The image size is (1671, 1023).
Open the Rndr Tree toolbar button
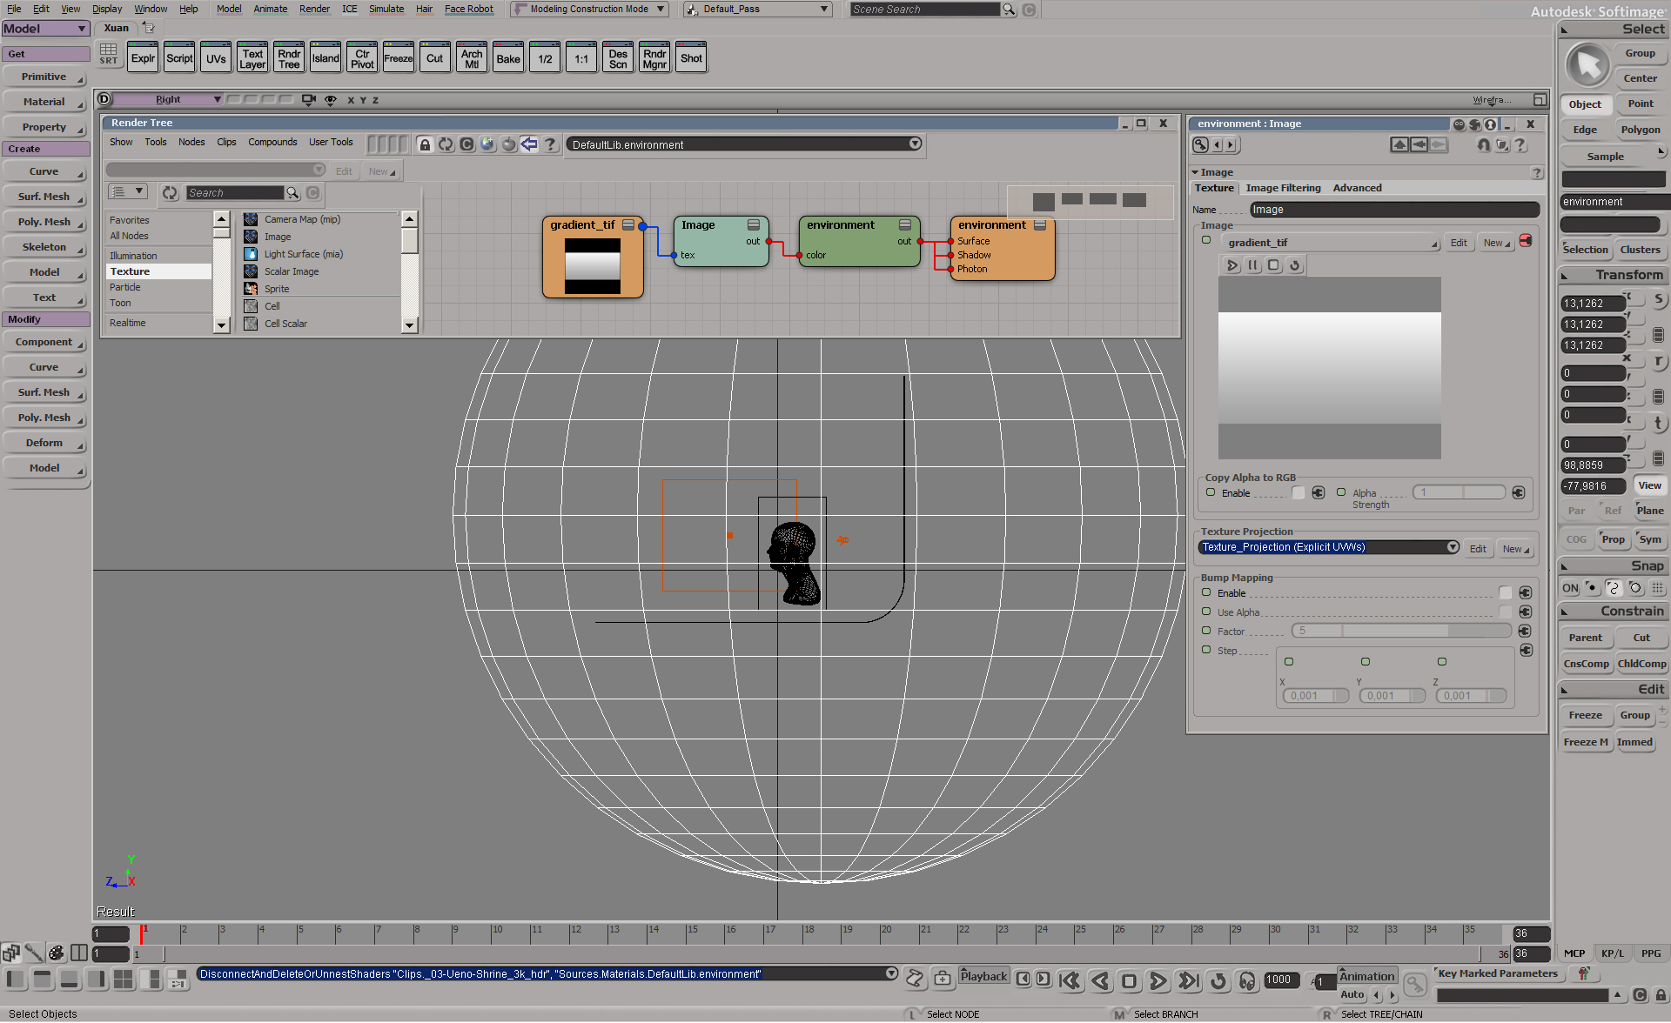[289, 58]
